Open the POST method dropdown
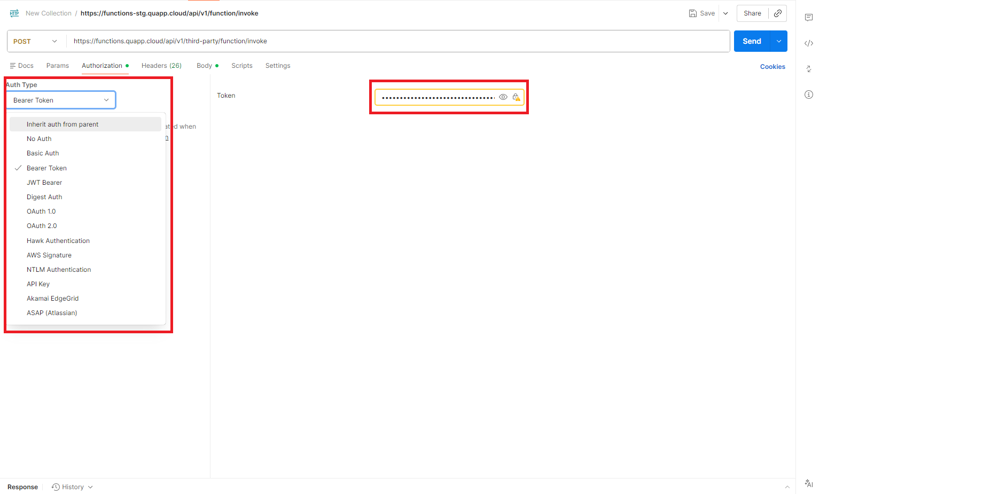999x494 pixels. (35, 41)
